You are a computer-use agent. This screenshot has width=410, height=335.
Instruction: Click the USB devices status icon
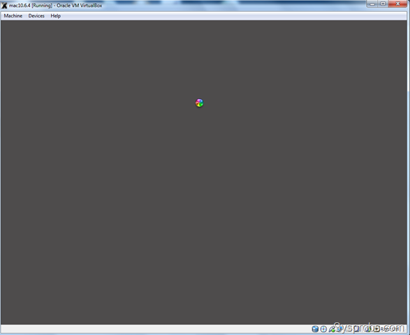point(332,329)
